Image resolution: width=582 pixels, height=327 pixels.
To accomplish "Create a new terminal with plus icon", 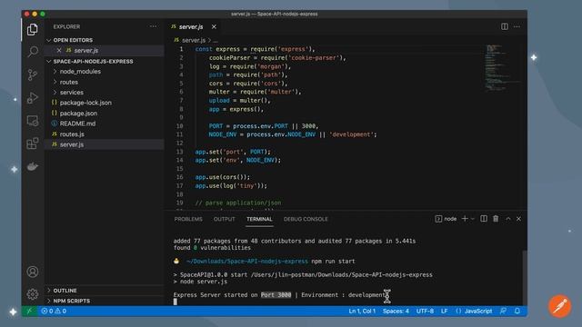I will coord(465,219).
